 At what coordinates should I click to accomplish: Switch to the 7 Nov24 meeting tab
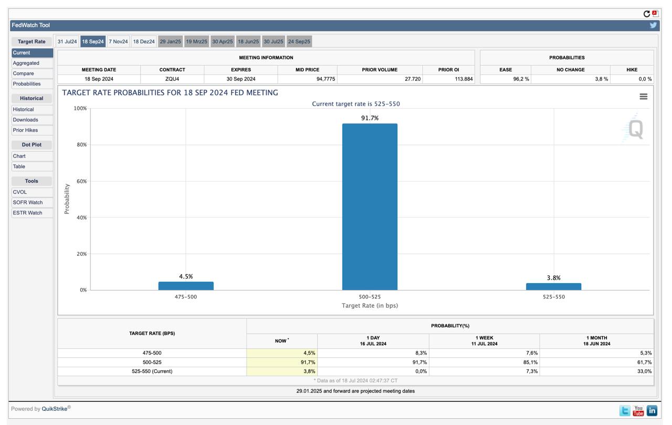click(x=118, y=42)
